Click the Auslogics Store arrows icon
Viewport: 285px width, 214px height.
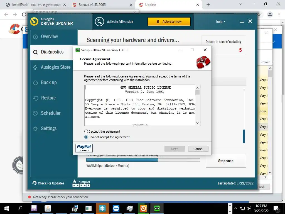pos(35,67)
